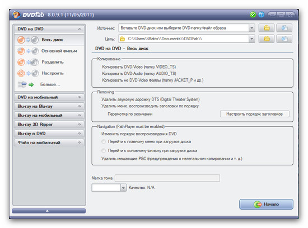Open the Источник source dropdown
The height and width of the screenshot is (228, 308).
tap(251, 28)
